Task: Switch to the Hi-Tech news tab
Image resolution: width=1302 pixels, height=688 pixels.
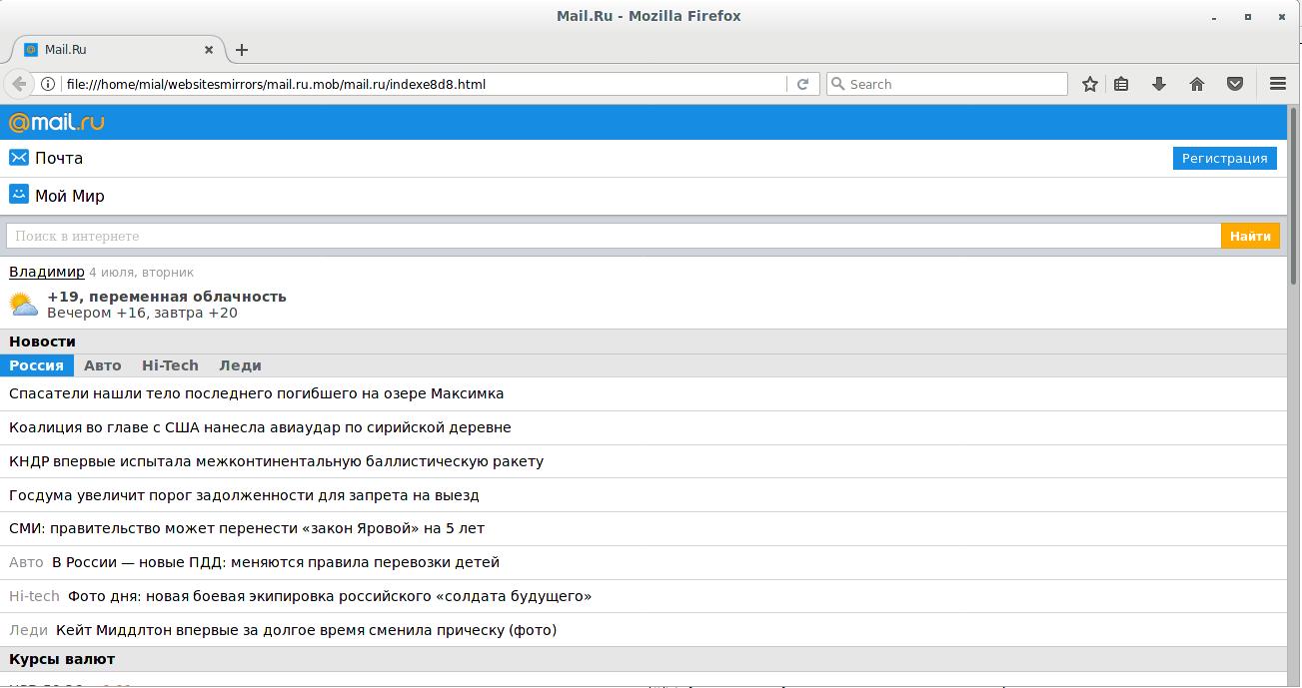Action: pyautogui.click(x=170, y=365)
